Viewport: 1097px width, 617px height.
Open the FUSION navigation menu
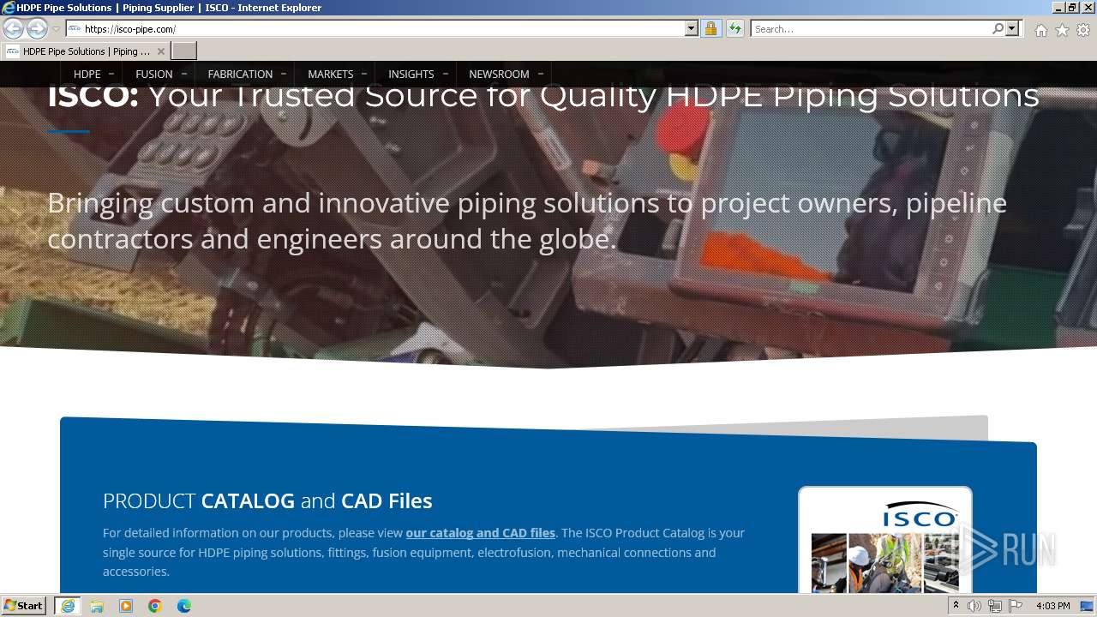click(154, 74)
